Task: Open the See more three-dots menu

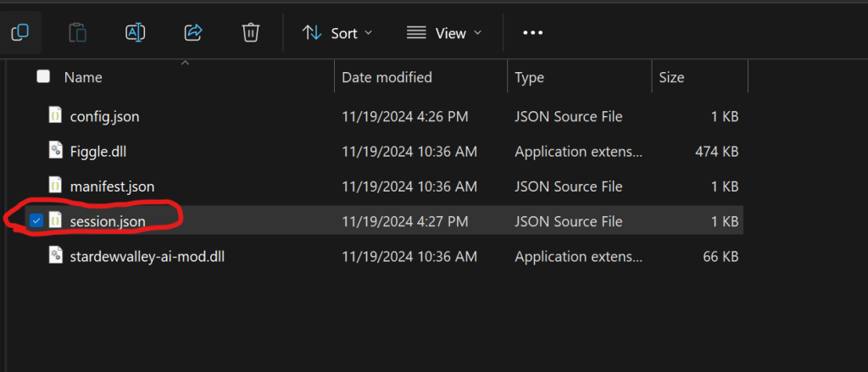Action: tap(532, 32)
